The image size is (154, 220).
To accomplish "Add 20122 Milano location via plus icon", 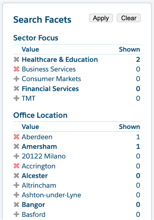I will coord(16,156).
